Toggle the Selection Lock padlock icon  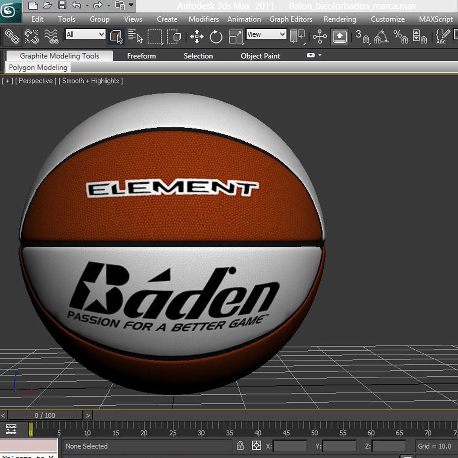(240, 446)
